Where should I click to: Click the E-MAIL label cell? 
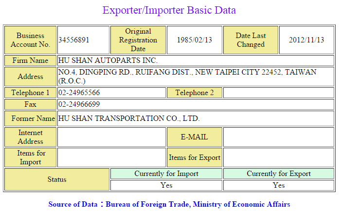(195, 137)
